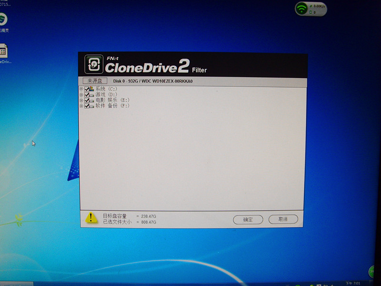
Task: Click the 目标盘容量 label
Action: pyautogui.click(x=115, y=216)
